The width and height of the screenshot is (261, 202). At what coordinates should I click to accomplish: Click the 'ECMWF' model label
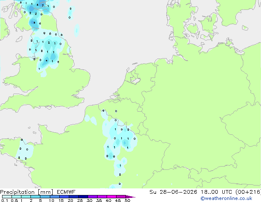pyautogui.click(x=66, y=192)
